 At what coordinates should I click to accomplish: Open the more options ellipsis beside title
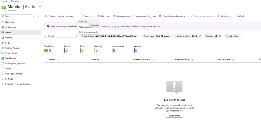45,7
